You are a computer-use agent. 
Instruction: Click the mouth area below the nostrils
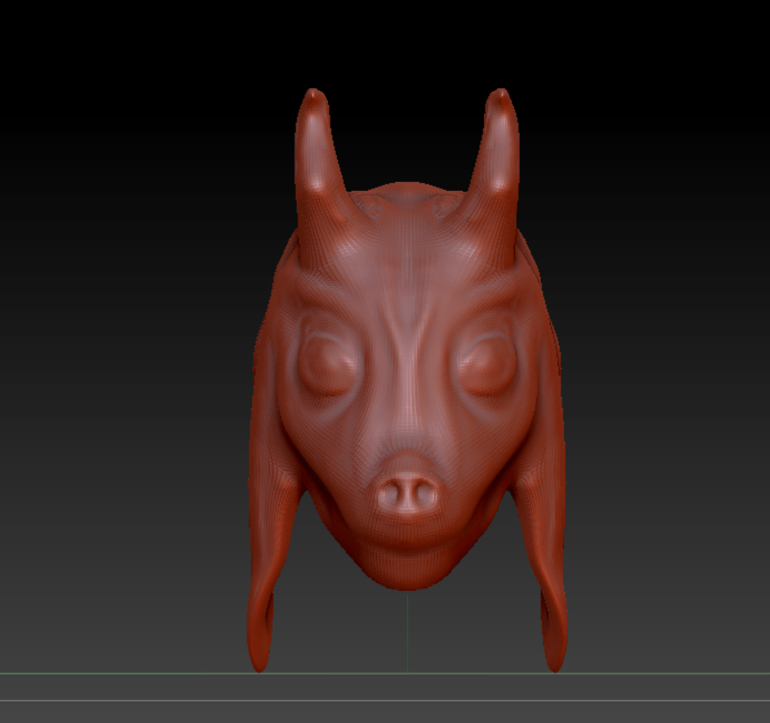pyautogui.click(x=406, y=535)
